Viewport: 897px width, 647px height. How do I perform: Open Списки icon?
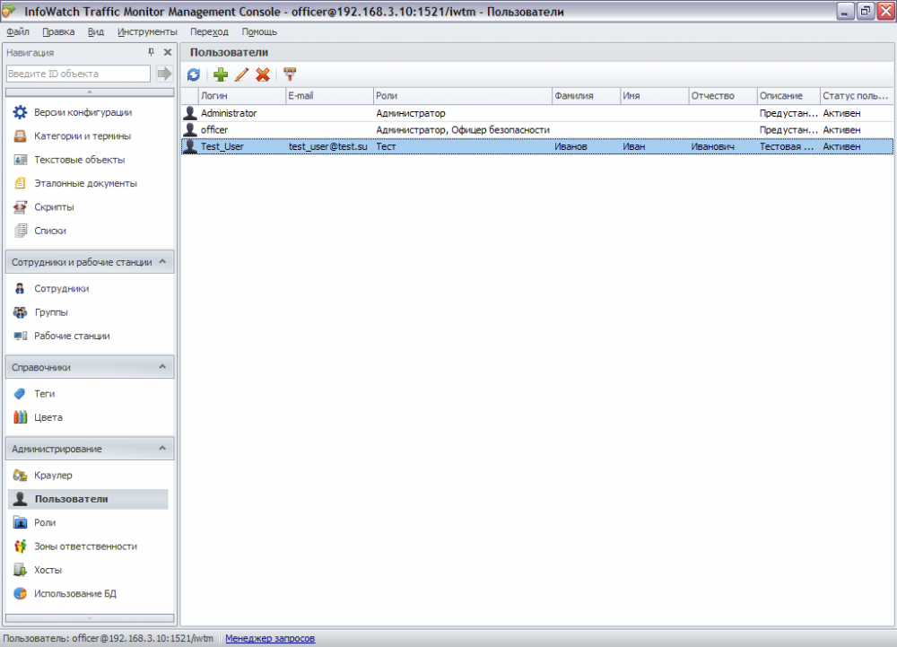click(20, 231)
